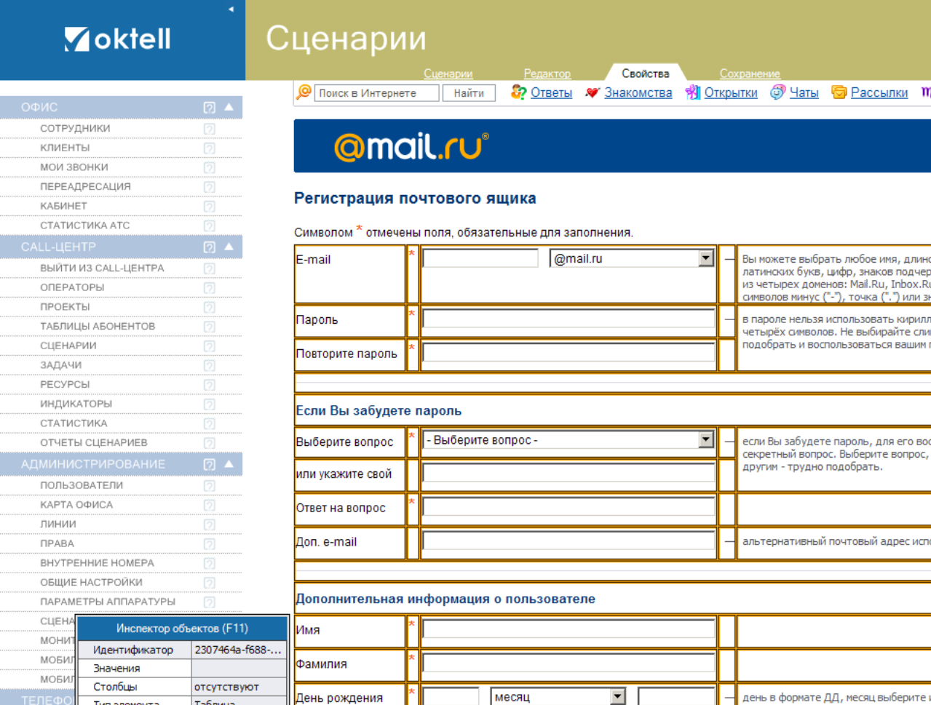The image size is (931, 705).
Task: Click the Ответы icon in mail.ru toolbar
Action: point(518,92)
